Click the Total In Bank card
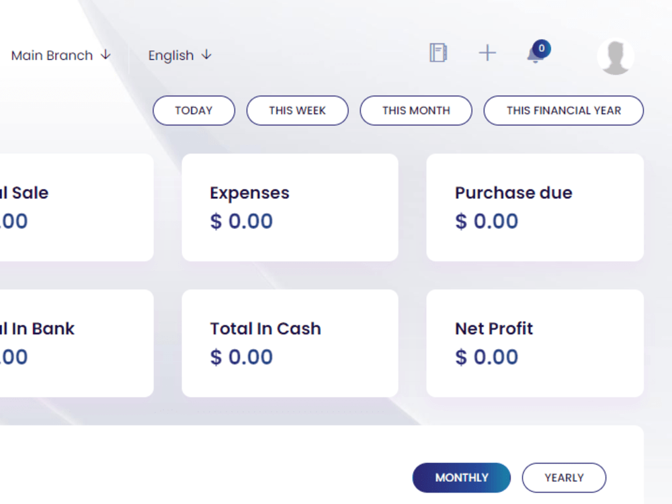672x504 pixels. point(77,343)
